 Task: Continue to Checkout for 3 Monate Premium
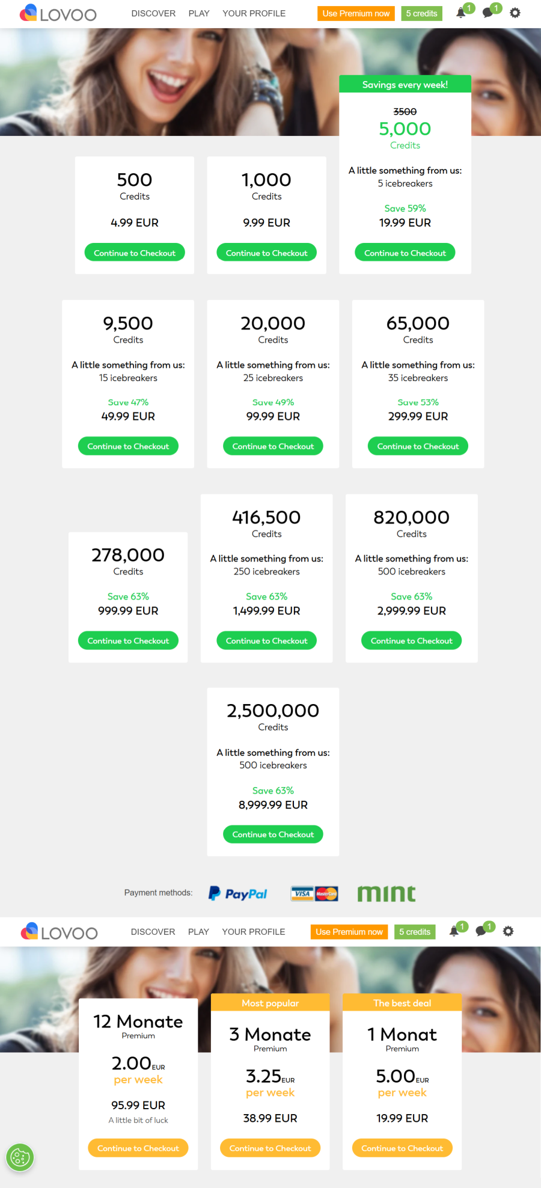(270, 1148)
